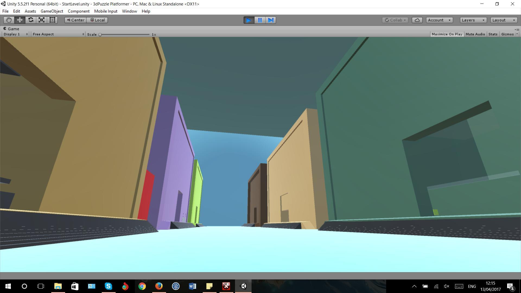Open the Free Aspect dropdown
Viewport: 521px width, 293px height.
click(58, 34)
